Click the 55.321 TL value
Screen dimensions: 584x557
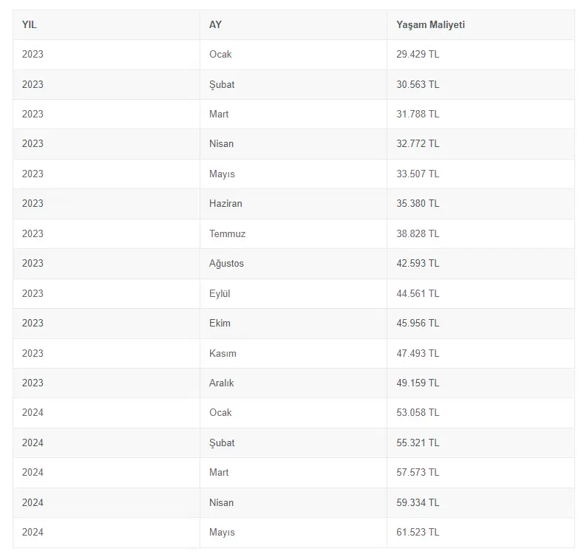pyautogui.click(x=418, y=442)
